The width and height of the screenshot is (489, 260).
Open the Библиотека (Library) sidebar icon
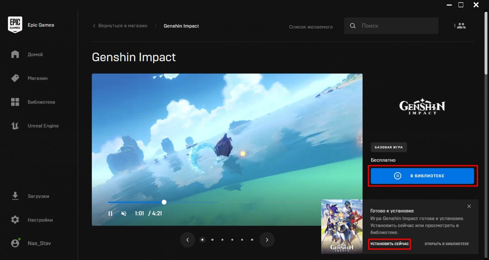click(x=15, y=102)
